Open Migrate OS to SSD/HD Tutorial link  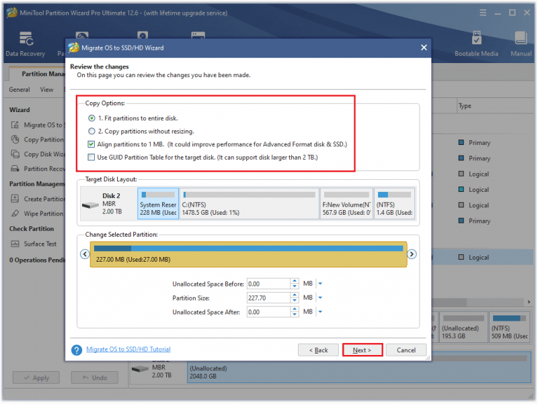tap(128, 349)
